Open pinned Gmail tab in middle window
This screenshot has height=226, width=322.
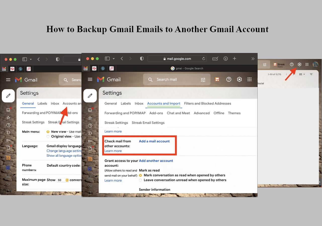click(86, 68)
